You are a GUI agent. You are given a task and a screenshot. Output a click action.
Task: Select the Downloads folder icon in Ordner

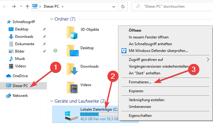click(72, 69)
